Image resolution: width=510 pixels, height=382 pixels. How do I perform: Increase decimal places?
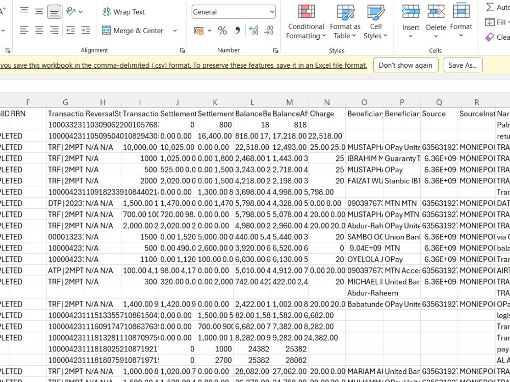(x=253, y=30)
